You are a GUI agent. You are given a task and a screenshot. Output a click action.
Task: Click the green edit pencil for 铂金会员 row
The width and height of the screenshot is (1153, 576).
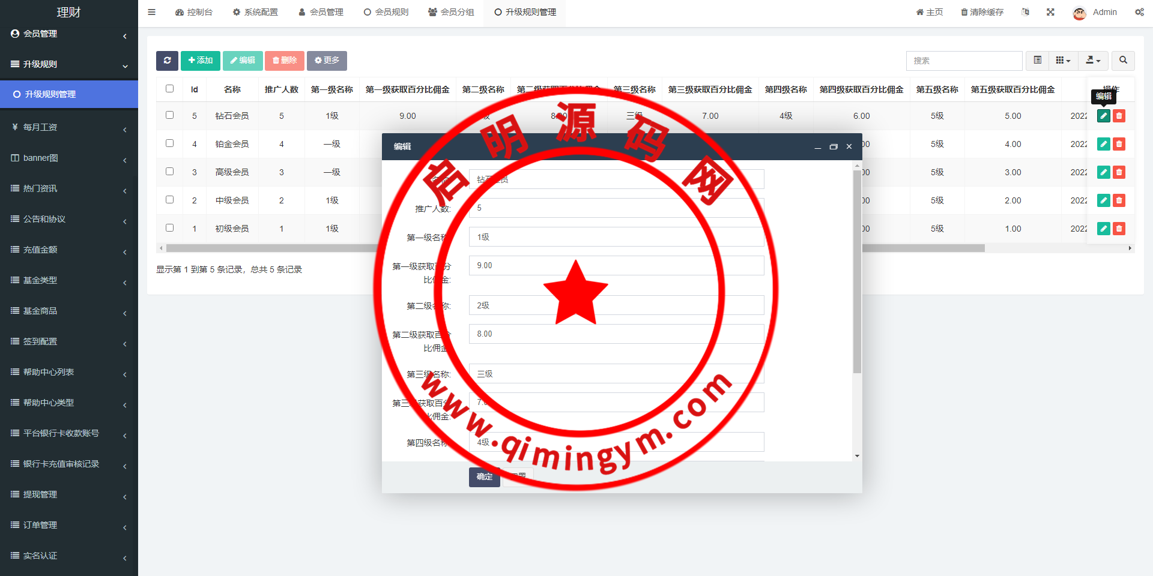(x=1103, y=144)
